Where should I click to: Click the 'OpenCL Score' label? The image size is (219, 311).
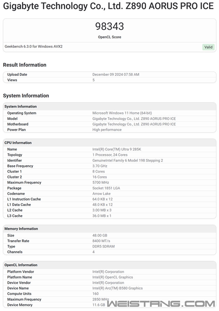[109, 37]
